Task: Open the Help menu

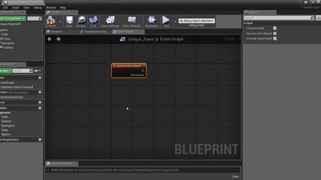Action: point(63,8)
